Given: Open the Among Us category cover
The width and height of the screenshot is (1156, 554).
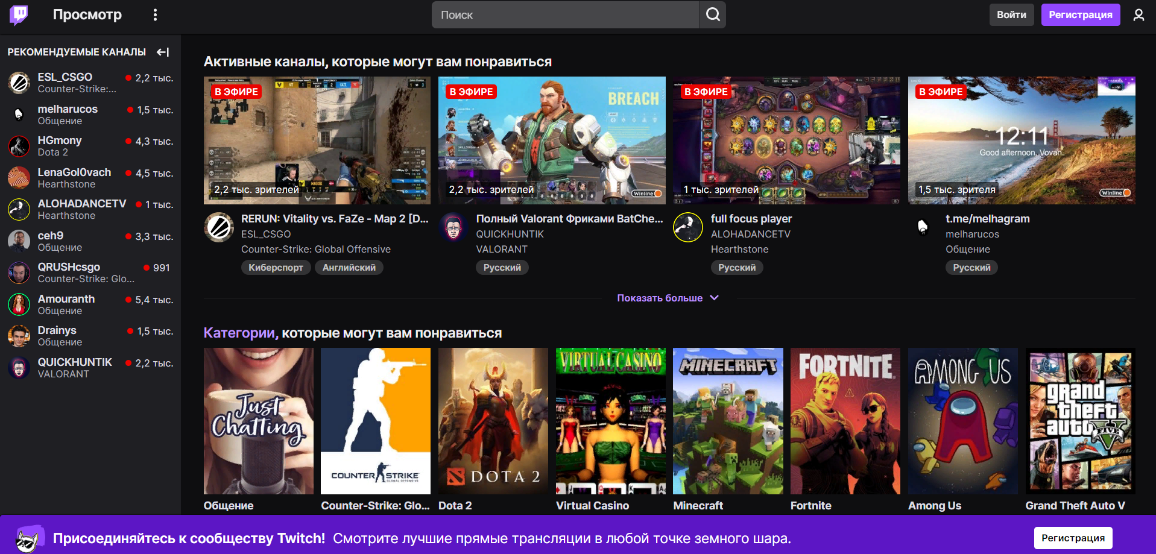Looking at the screenshot, I should coord(963,421).
